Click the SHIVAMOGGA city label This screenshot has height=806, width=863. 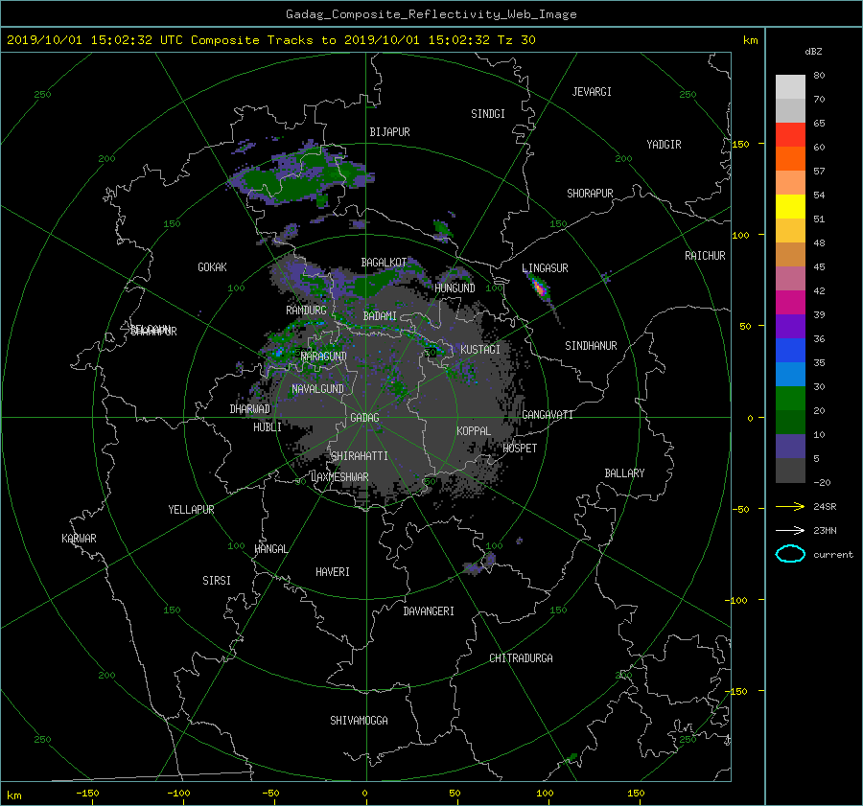[x=359, y=721]
